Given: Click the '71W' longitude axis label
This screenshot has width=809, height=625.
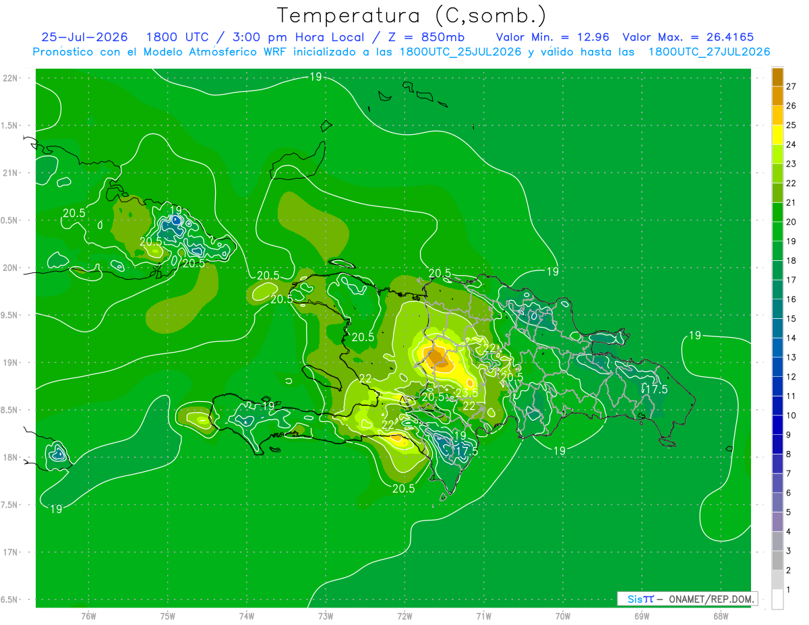Looking at the screenshot, I should click(x=483, y=616).
